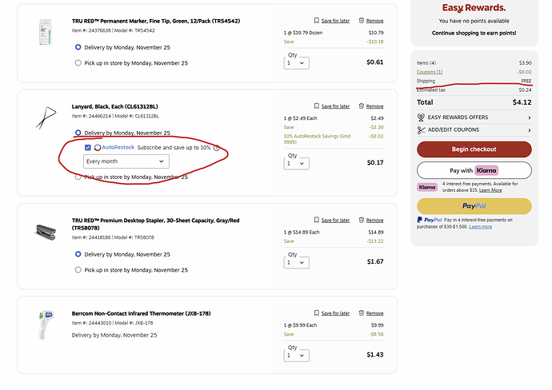The width and height of the screenshot is (552, 390).
Task: Open Berrcom Infrared Thermometer product title
Action: click(141, 313)
